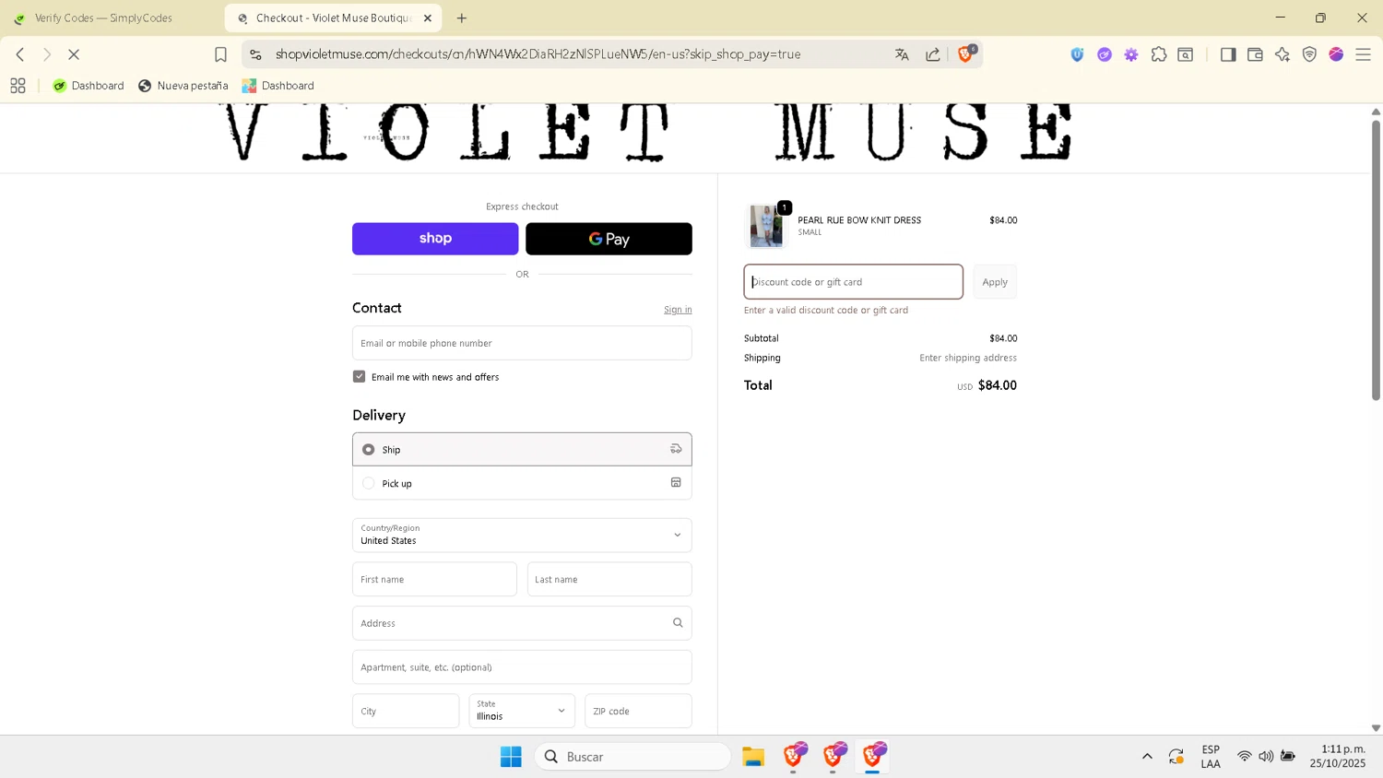
Task: Click the shipping truck icon on Ship option
Action: point(676,449)
